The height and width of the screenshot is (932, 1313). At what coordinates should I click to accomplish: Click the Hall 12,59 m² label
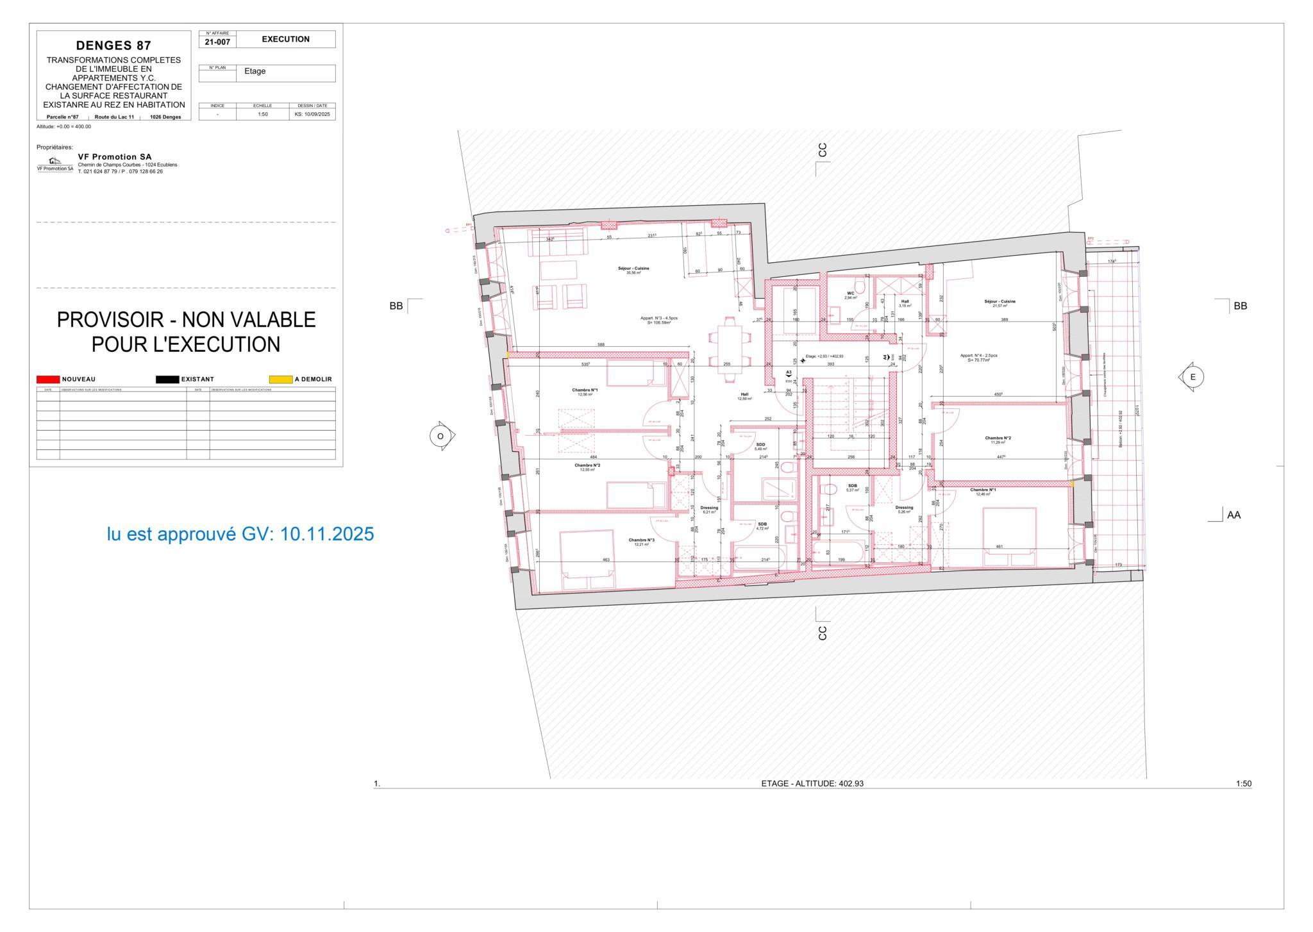click(744, 396)
